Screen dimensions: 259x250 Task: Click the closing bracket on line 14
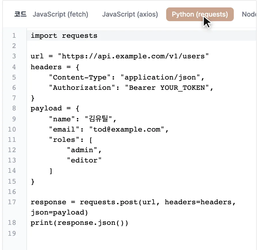coord(51,171)
